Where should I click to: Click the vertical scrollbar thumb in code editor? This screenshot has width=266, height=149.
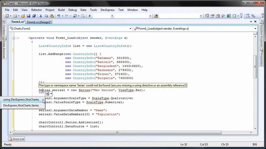[255, 67]
